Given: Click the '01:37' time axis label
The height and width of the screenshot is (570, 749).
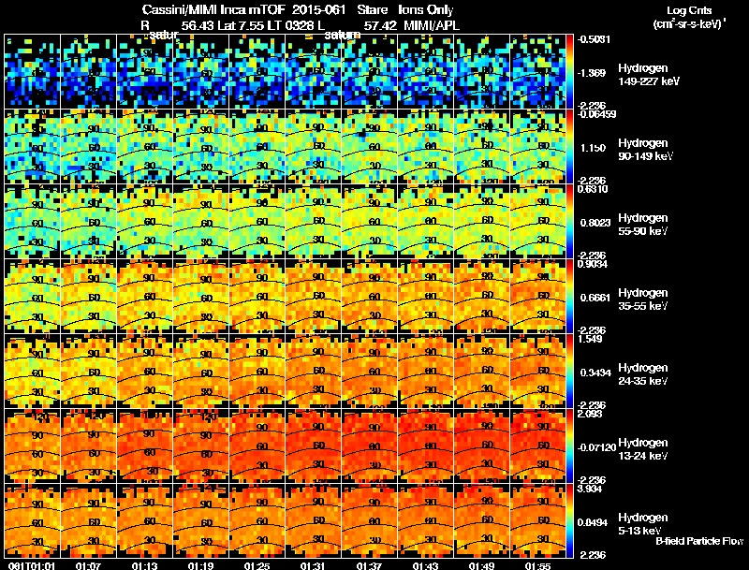Looking at the screenshot, I should [x=369, y=565].
